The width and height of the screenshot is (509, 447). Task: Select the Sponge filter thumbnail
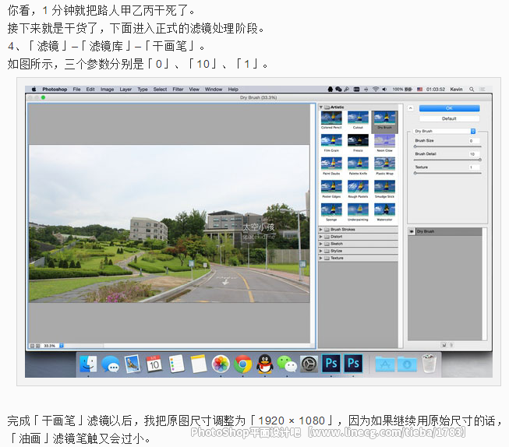tap(331, 212)
